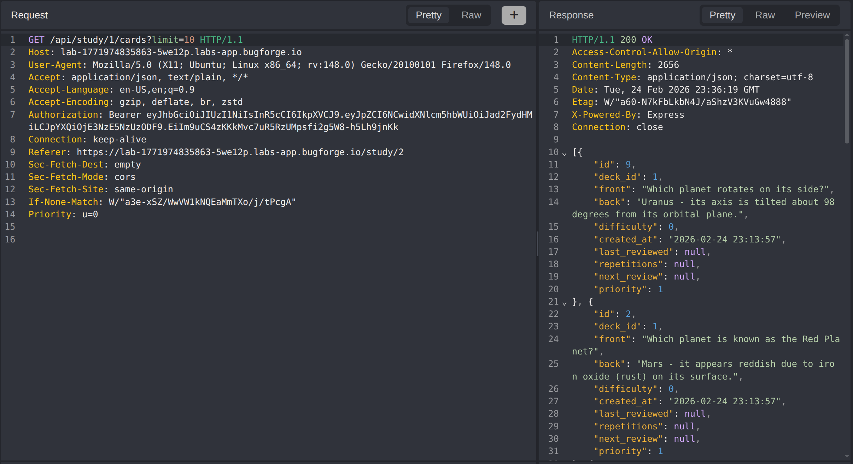Click the vertical divider between Request and Response

537,244
